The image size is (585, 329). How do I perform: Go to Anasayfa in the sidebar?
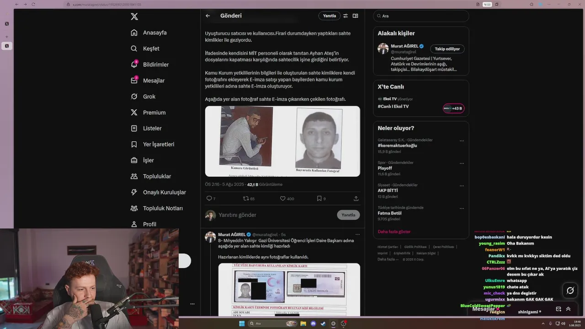149,32
